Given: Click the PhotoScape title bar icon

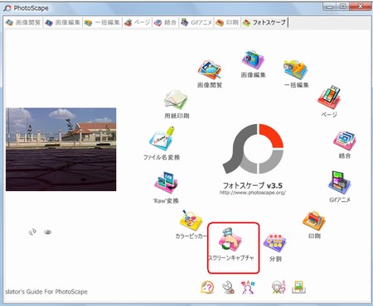Looking at the screenshot, I should [x=7, y=8].
